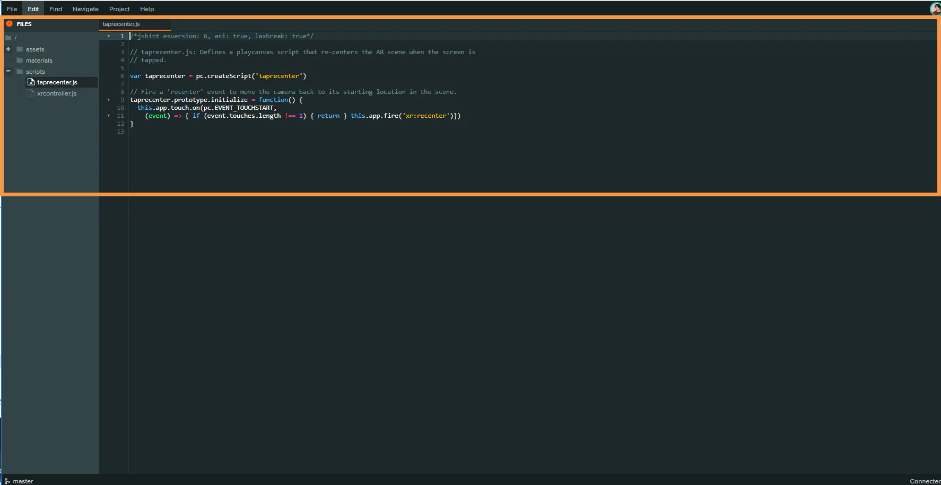This screenshot has width=941, height=485.
Task: Select the assets folder in the file tree
Action: tap(35, 49)
